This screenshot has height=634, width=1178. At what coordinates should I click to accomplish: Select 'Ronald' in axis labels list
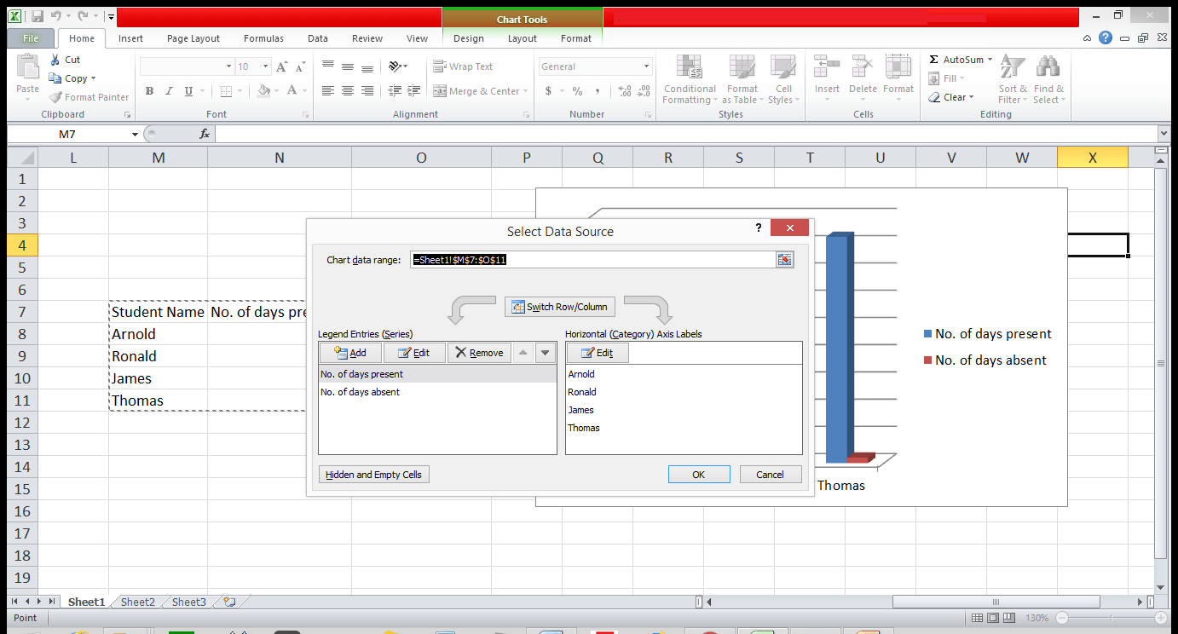point(684,392)
